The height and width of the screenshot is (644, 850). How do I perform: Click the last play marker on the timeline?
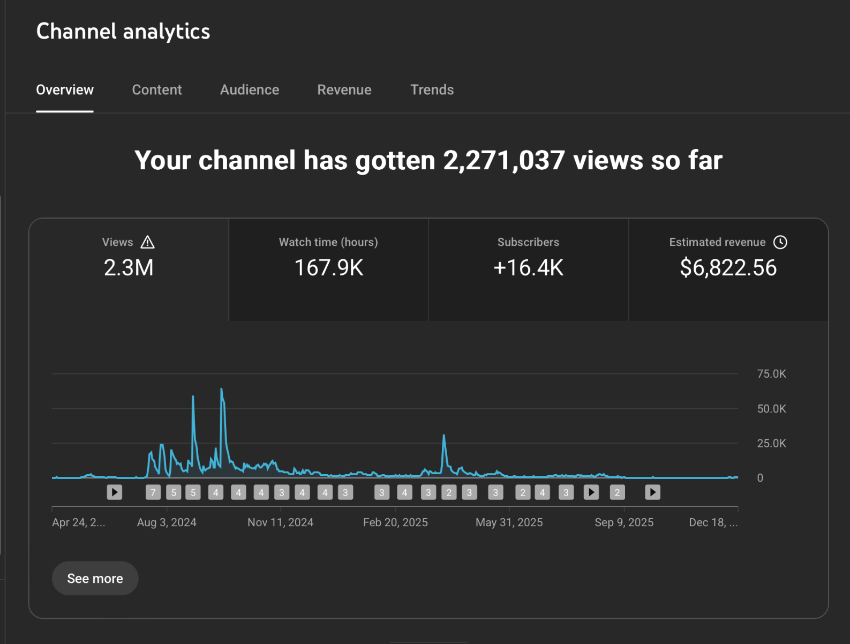pyautogui.click(x=652, y=492)
